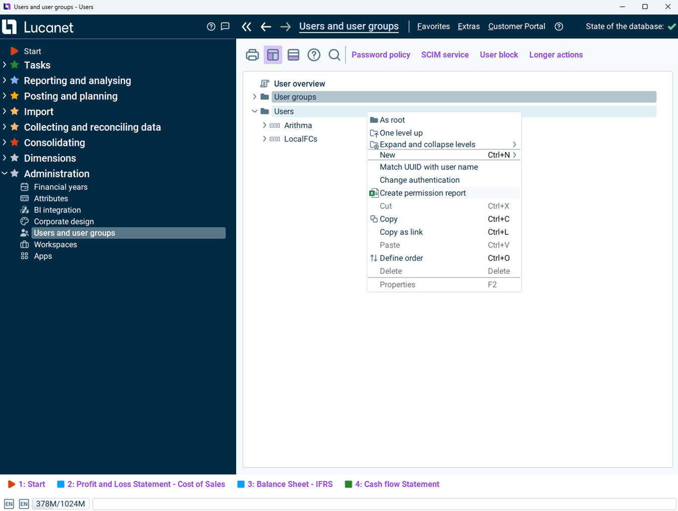
Task: Switch to Cash flow Statement tab
Action: (x=392, y=484)
